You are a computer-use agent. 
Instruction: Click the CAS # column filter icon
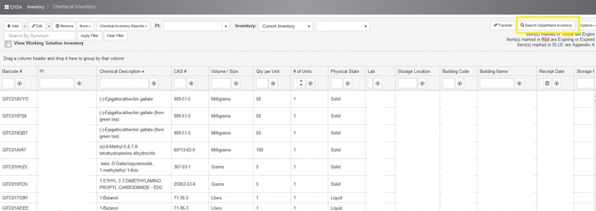tap(191, 83)
